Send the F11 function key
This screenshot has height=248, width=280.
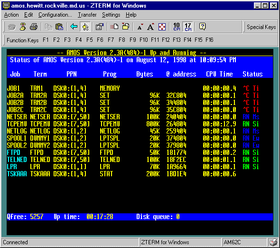(155, 40)
